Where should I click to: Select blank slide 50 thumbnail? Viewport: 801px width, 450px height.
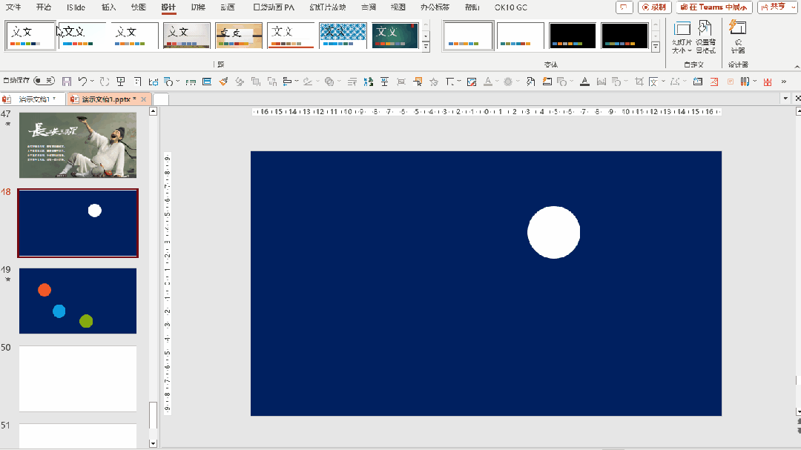[78, 379]
